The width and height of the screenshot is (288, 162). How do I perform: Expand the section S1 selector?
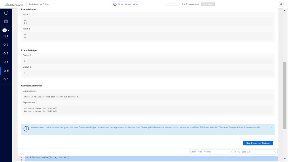pos(6,30)
